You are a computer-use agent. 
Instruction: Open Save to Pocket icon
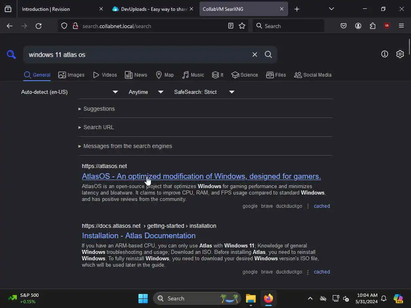(x=344, y=26)
